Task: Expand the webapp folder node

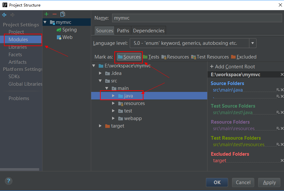Action: coord(113,118)
